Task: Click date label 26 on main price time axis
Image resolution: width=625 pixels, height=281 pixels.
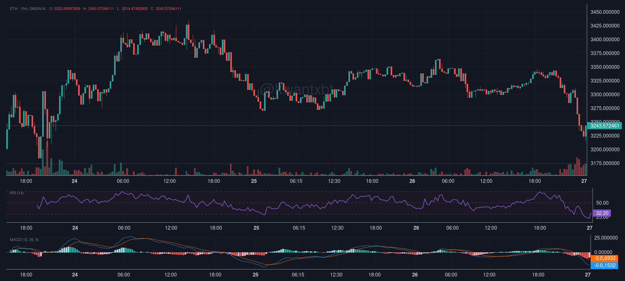Action: pos(412,181)
